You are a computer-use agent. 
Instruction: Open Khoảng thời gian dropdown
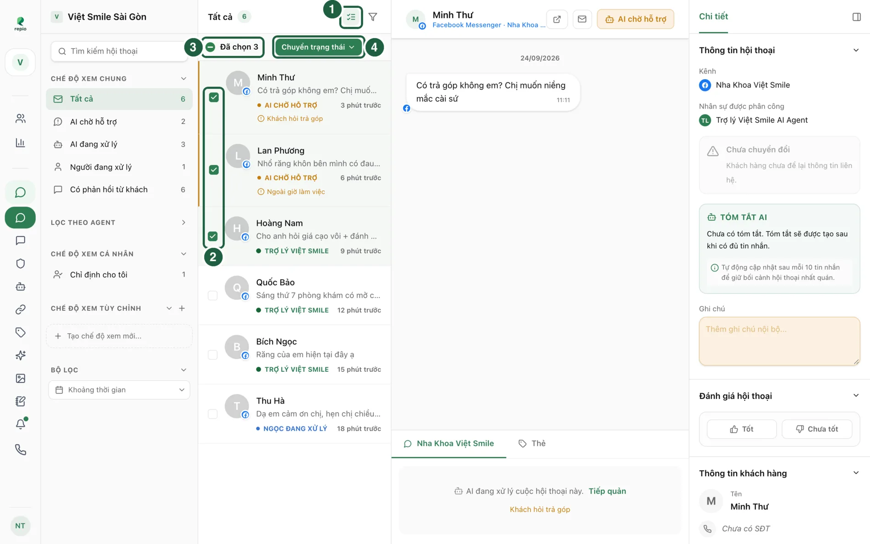[x=119, y=390]
